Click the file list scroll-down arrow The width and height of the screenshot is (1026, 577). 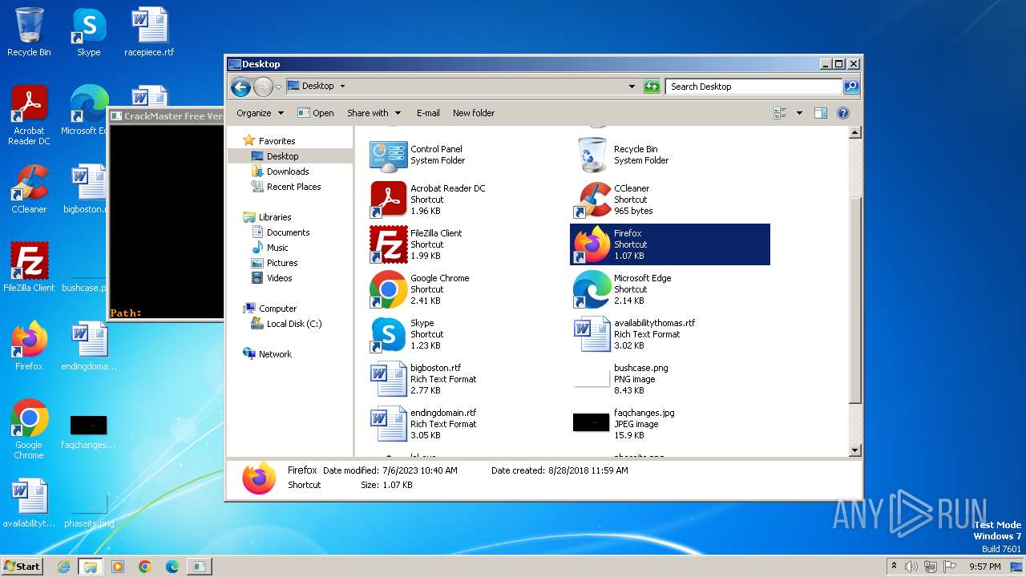(x=854, y=450)
